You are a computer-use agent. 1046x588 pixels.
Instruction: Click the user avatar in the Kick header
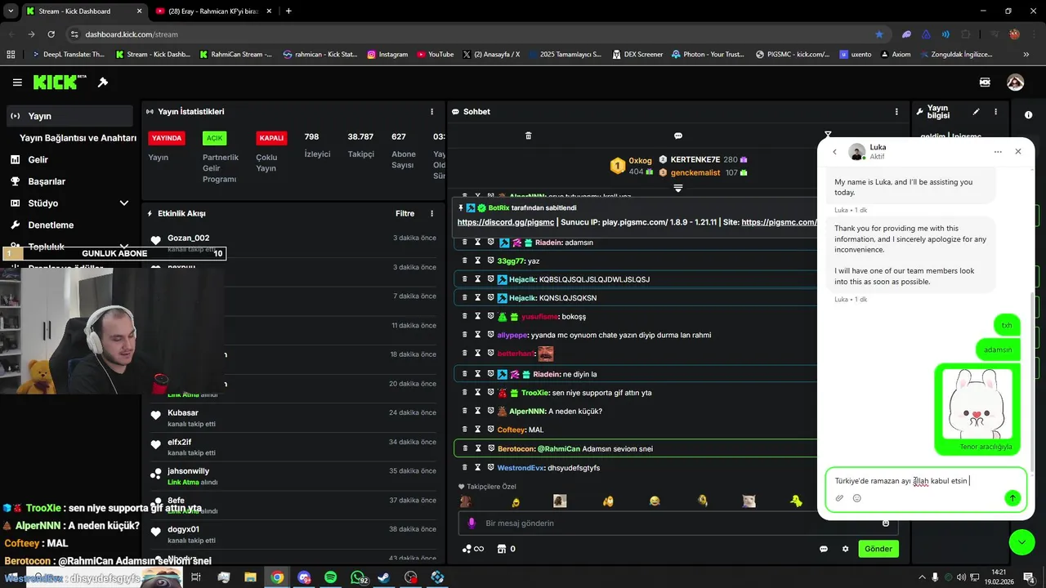coord(1015,82)
